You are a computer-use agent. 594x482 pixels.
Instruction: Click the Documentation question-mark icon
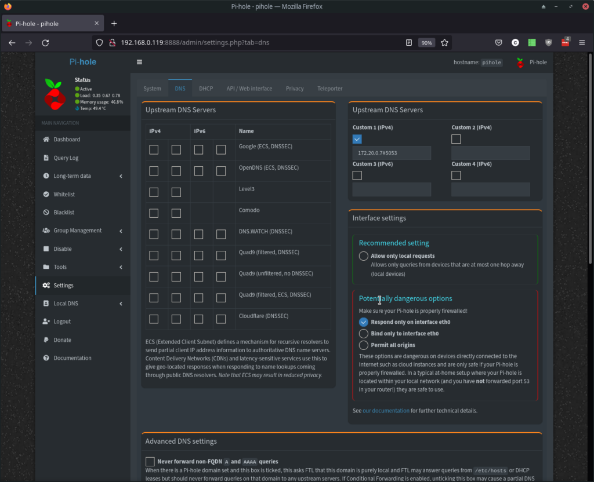[x=46, y=358]
